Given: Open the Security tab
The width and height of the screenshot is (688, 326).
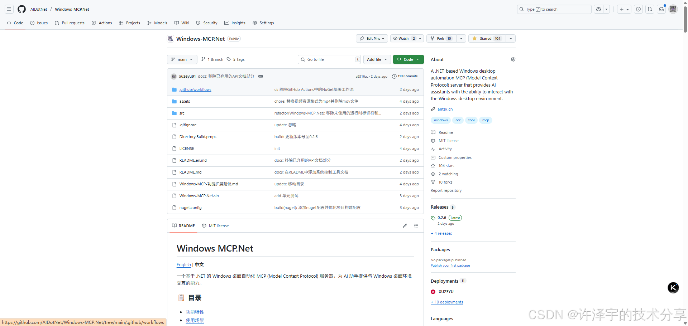Looking at the screenshot, I should point(207,23).
